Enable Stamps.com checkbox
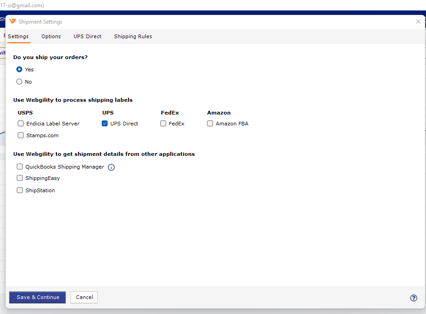The width and height of the screenshot is (426, 314). (20, 135)
